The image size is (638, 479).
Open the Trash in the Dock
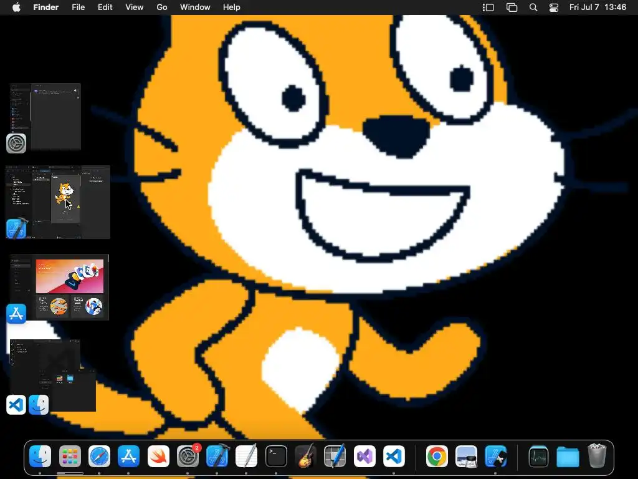pos(597,456)
